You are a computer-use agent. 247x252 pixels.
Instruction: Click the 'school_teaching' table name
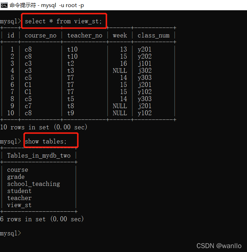point(34,184)
